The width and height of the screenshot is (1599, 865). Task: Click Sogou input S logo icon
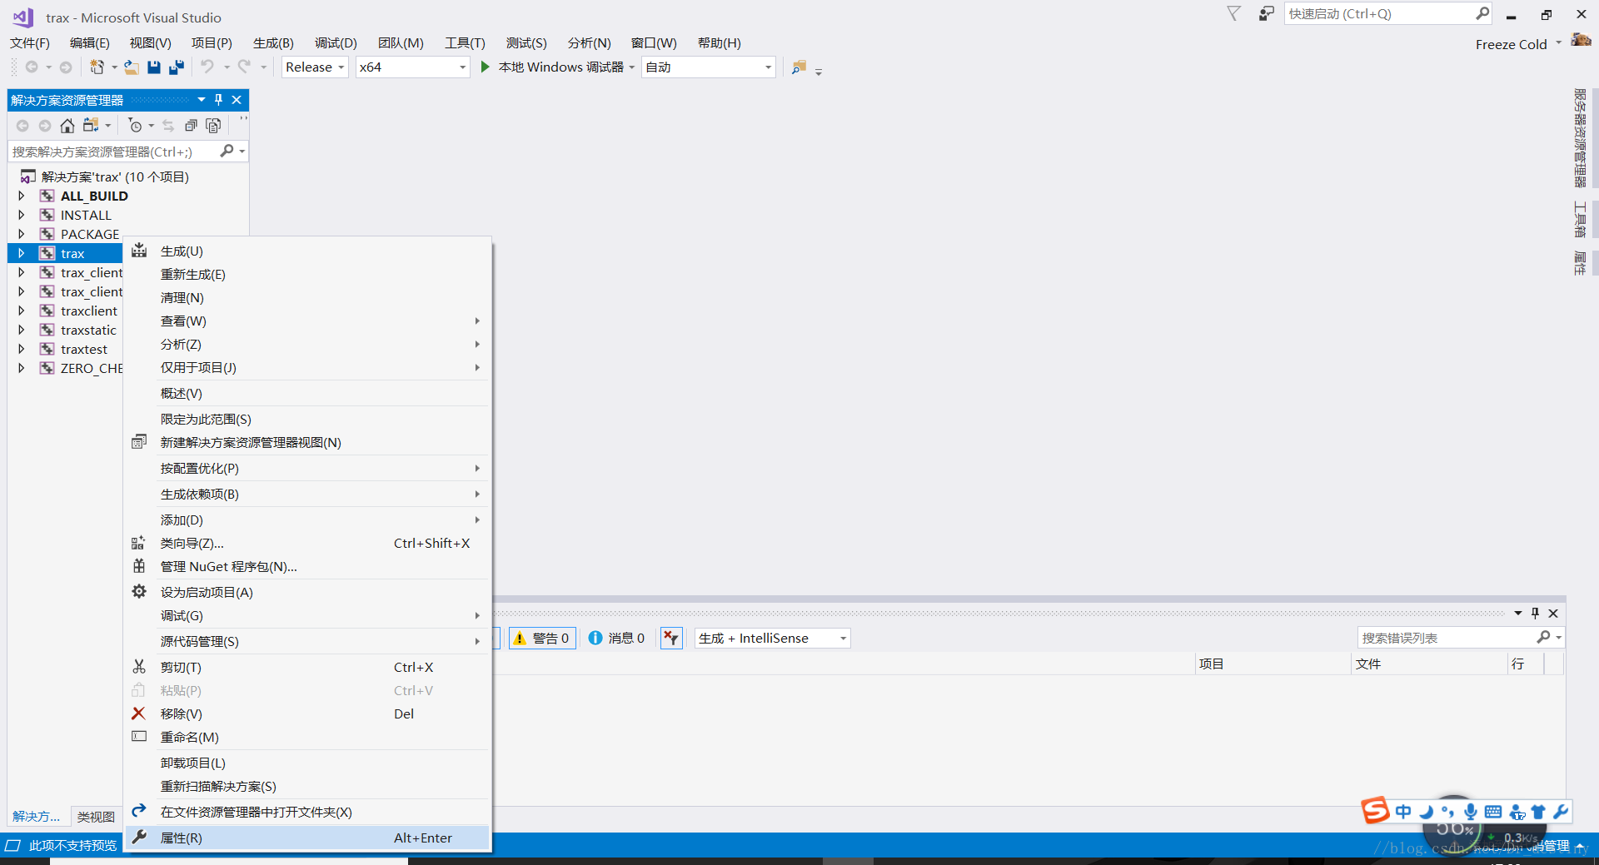pos(1375,810)
